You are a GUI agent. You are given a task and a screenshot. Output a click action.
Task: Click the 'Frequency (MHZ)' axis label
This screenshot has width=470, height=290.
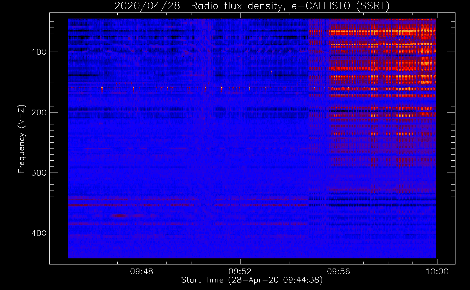[22, 139]
